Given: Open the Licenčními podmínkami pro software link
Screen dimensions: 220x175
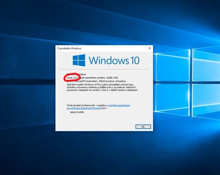Looking at the screenshot, I should tap(119, 105).
